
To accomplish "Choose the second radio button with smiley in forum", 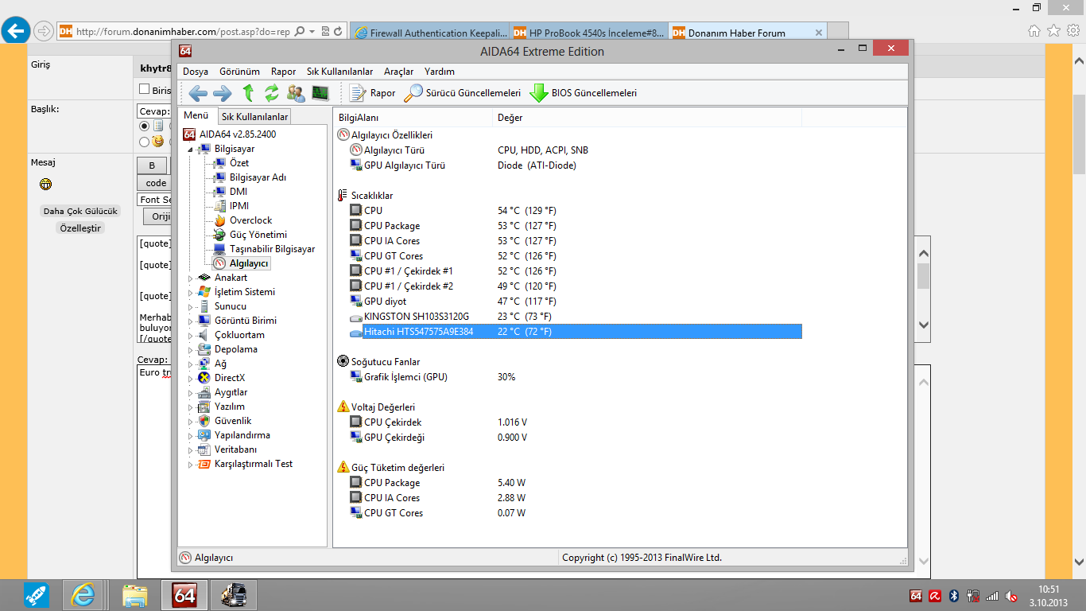I will pos(145,142).
